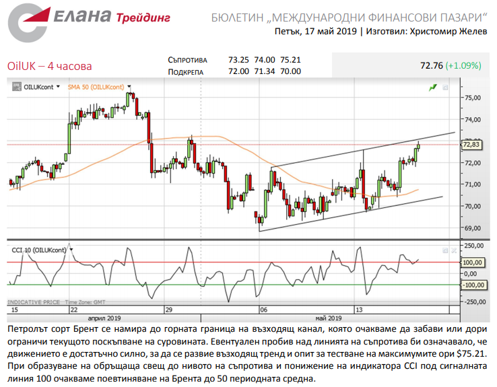Click the 'OilUK – 4 часова' heading
The width and height of the screenshot is (497, 387).
point(49,66)
